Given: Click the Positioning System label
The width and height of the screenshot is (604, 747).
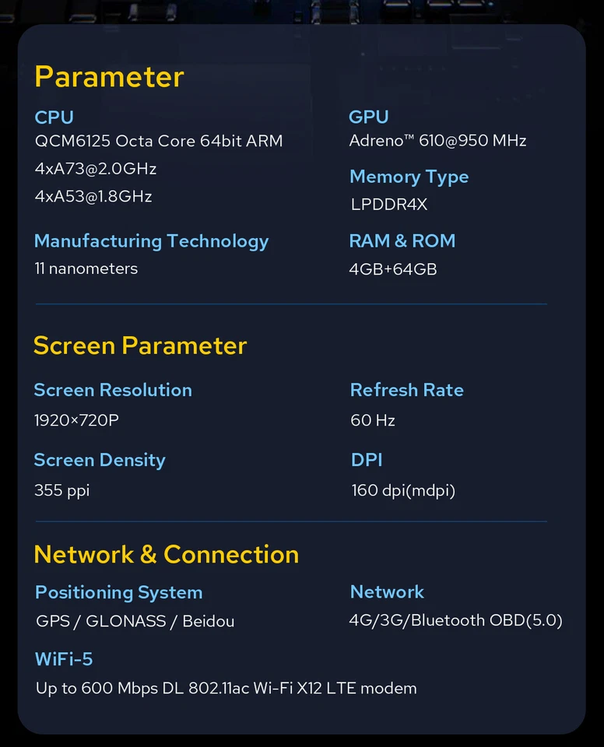Looking at the screenshot, I should (118, 592).
